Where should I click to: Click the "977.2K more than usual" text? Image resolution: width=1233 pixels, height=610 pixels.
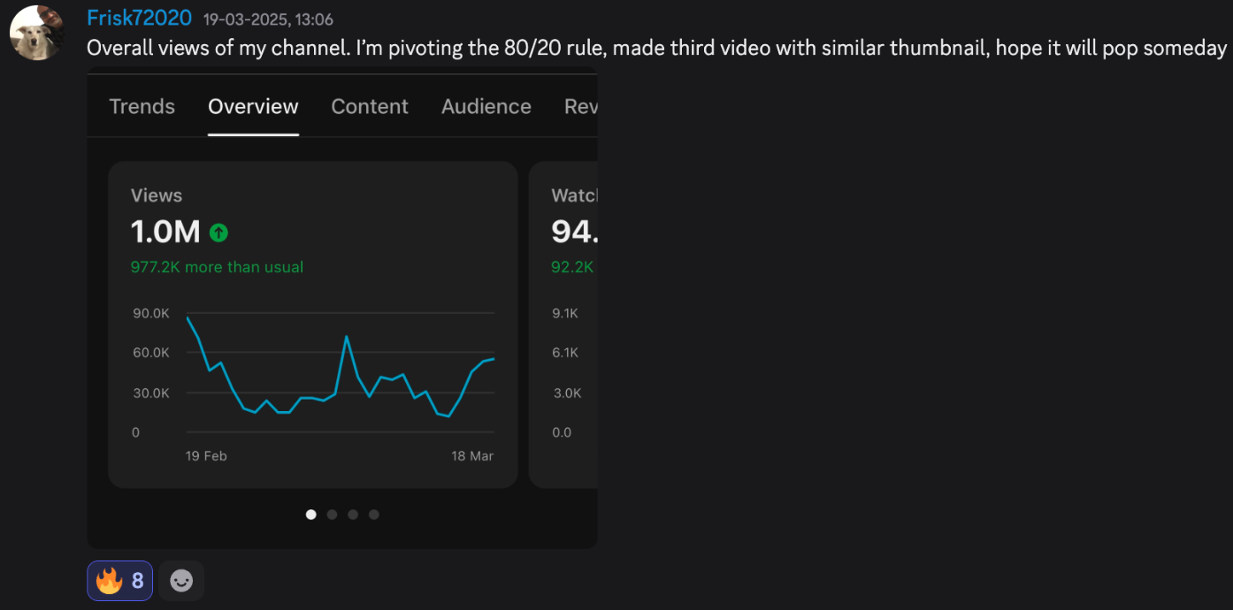pos(217,267)
